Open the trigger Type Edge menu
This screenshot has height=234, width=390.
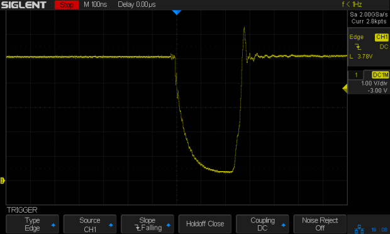pos(32,224)
